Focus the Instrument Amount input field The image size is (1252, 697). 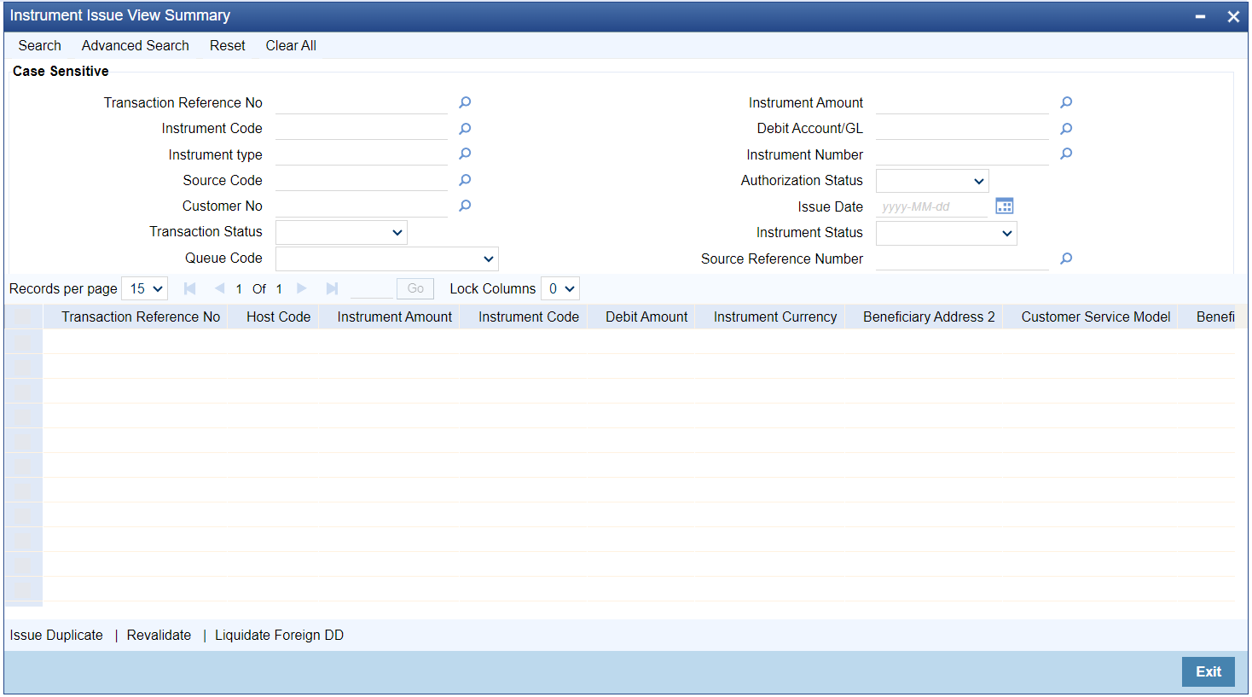pyautogui.click(x=962, y=102)
